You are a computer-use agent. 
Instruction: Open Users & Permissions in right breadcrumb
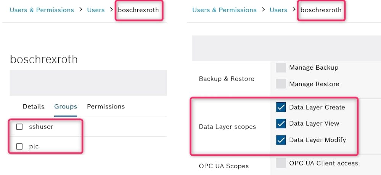pyautogui.click(x=225, y=10)
